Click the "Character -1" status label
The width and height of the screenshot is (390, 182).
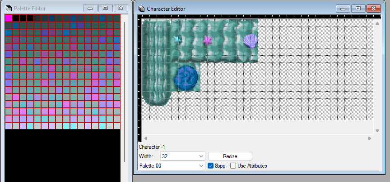click(152, 147)
